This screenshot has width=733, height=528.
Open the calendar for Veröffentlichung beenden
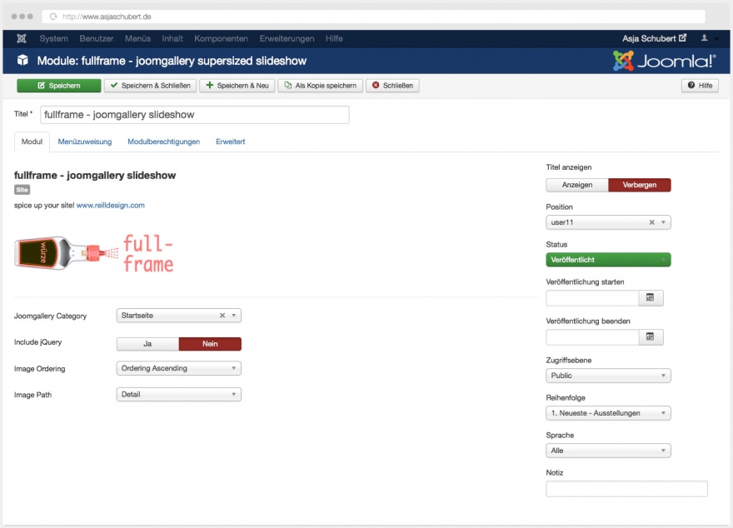point(651,337)
